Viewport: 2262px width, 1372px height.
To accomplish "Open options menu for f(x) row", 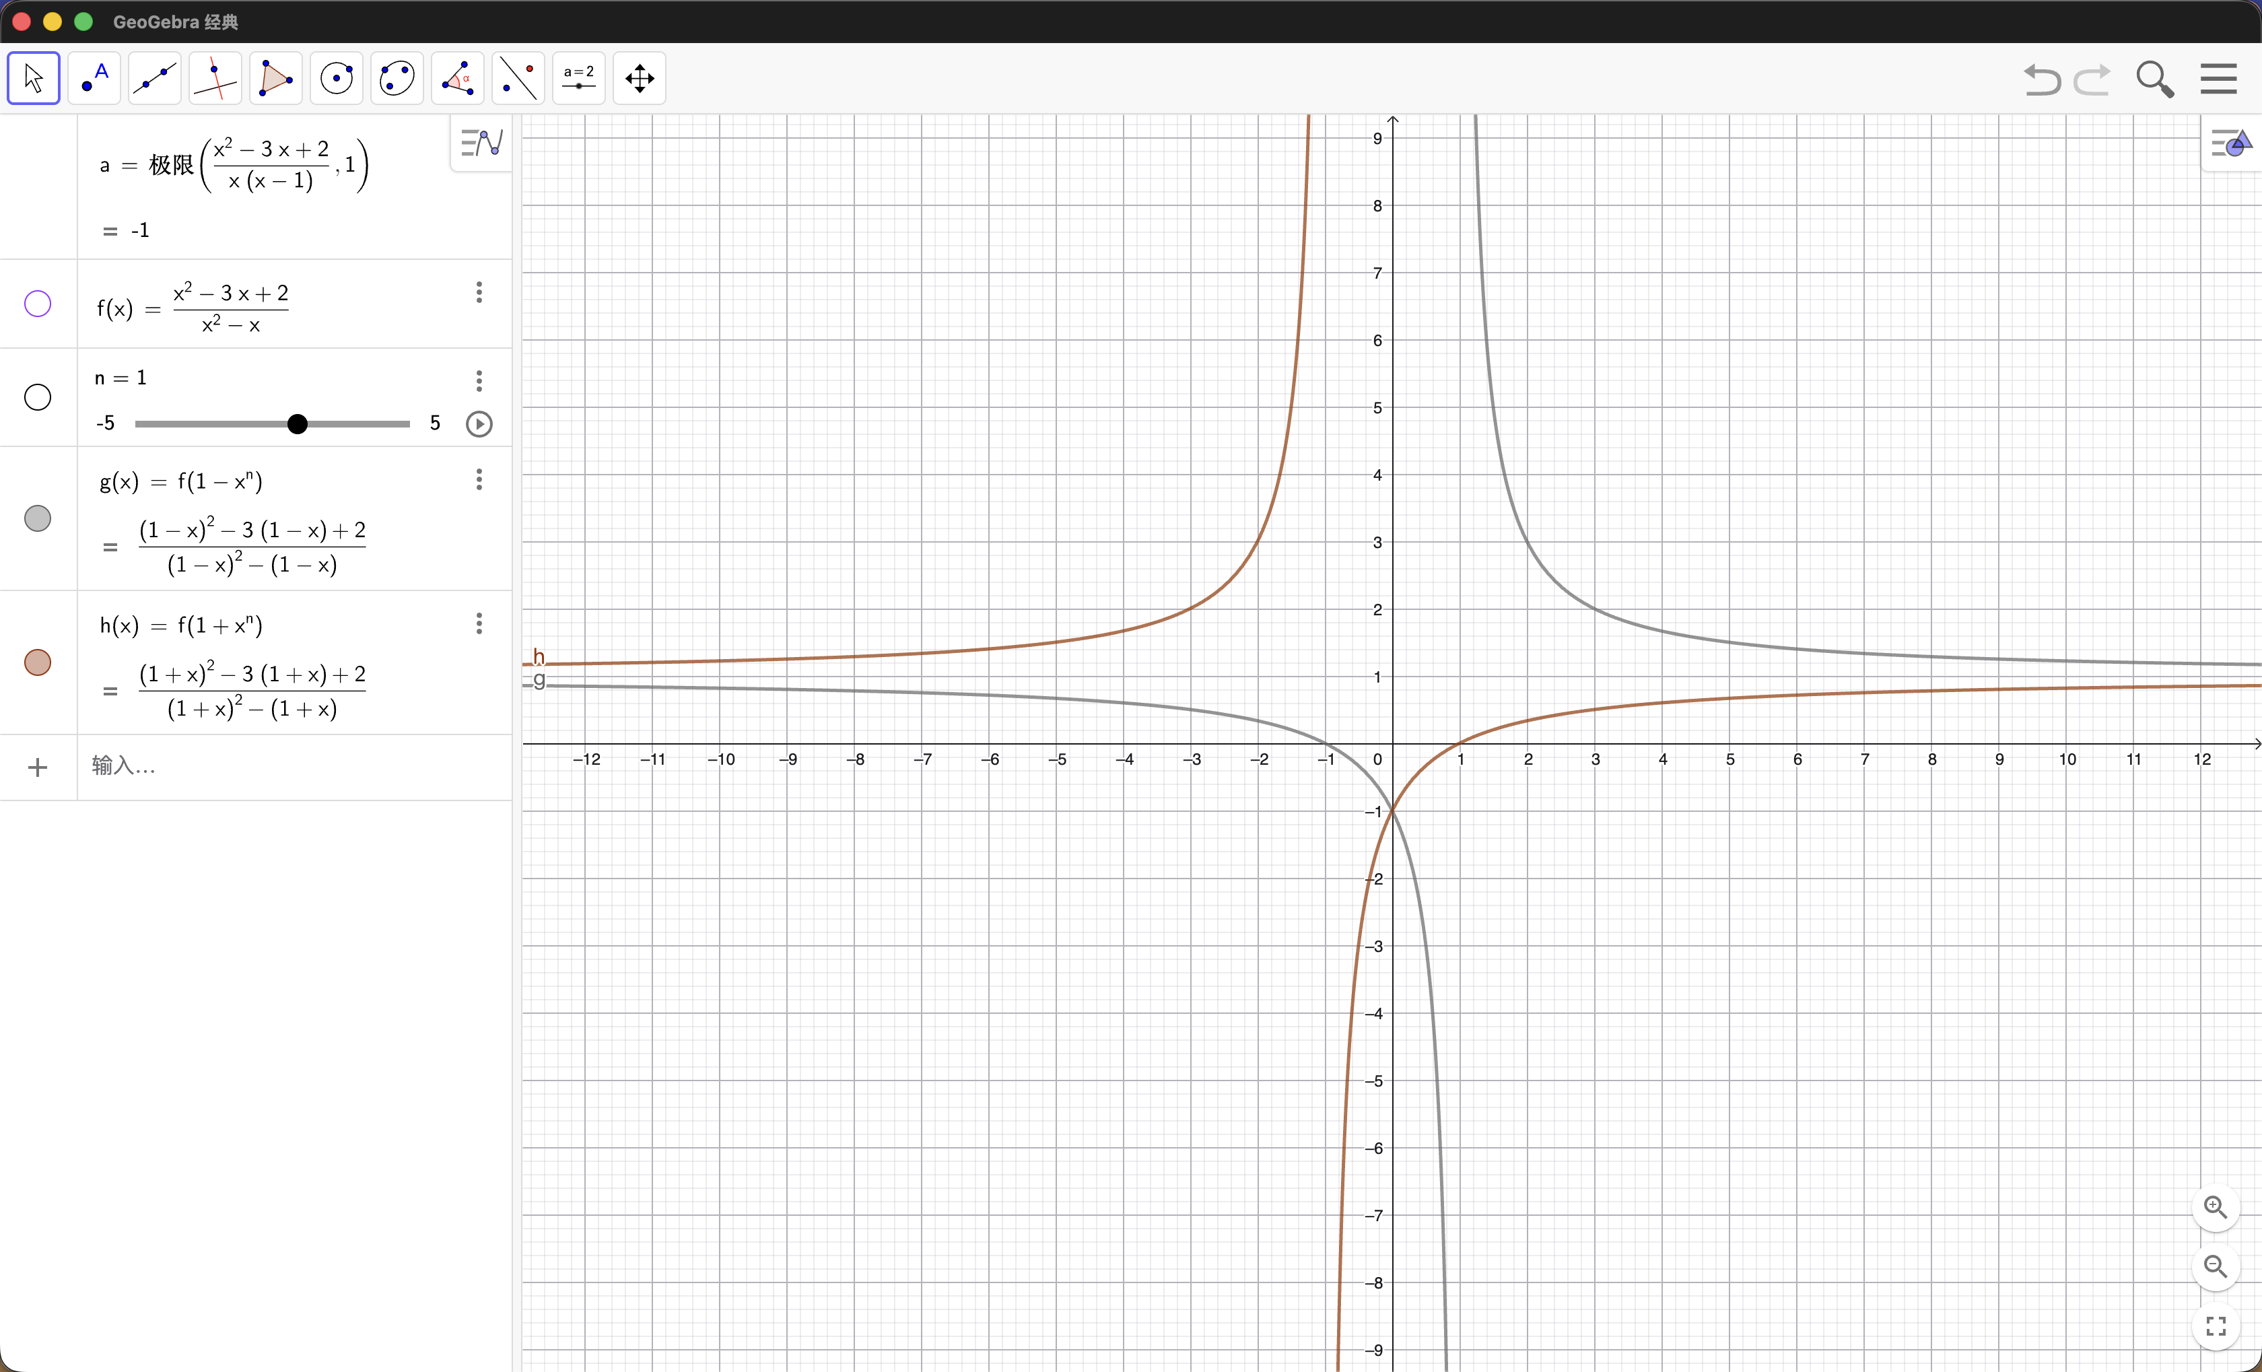I will click(x=478, y=293).
